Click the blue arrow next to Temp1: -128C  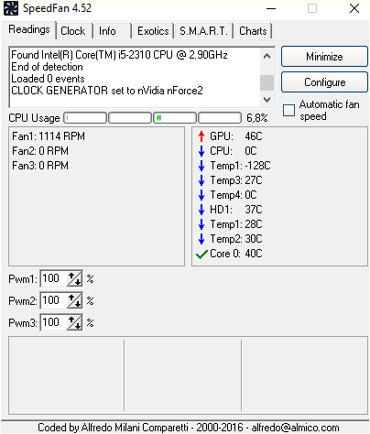201,166
